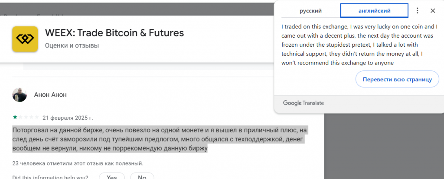This screenshot has height=179, width=444.
Task: Click the review date 21 февраля 2025 г.
Action: click(68, 118)
